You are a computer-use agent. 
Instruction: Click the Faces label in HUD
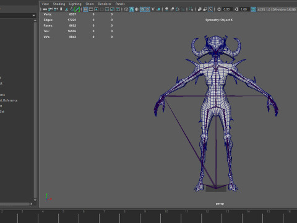coord(48,25)
